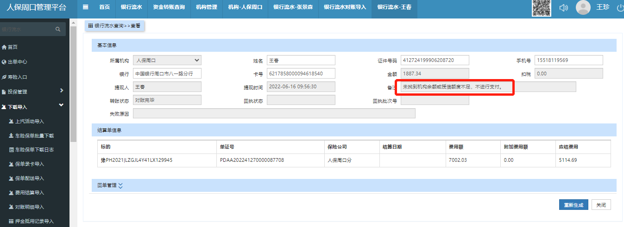This screenshot has height=227, width=624.
Task: Click the 证件号码 input field
Action: (435, 60)
